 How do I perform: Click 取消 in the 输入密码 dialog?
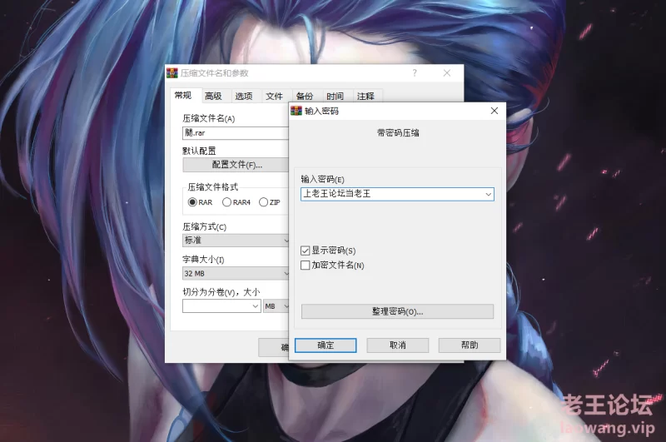pos(398,345)
